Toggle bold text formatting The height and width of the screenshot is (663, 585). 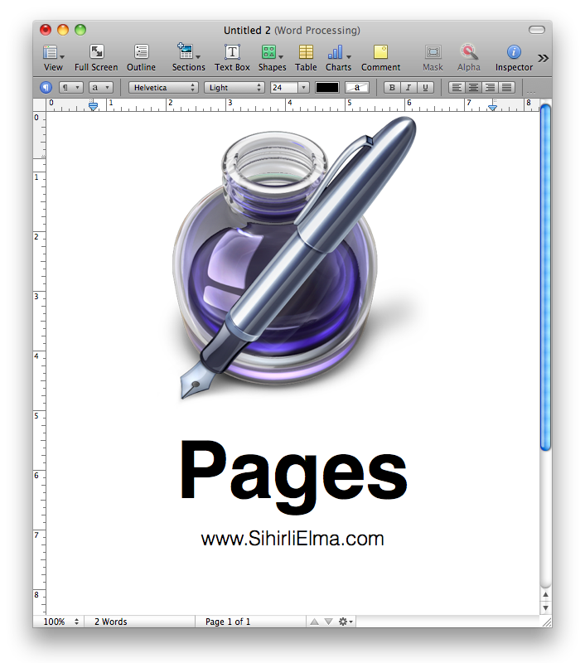point(392,87)
